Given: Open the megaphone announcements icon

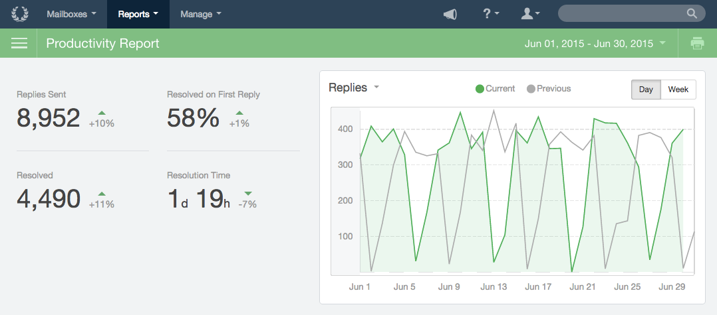Looking at the screenshot, I should pyautogui.click(x=450, y=14).
